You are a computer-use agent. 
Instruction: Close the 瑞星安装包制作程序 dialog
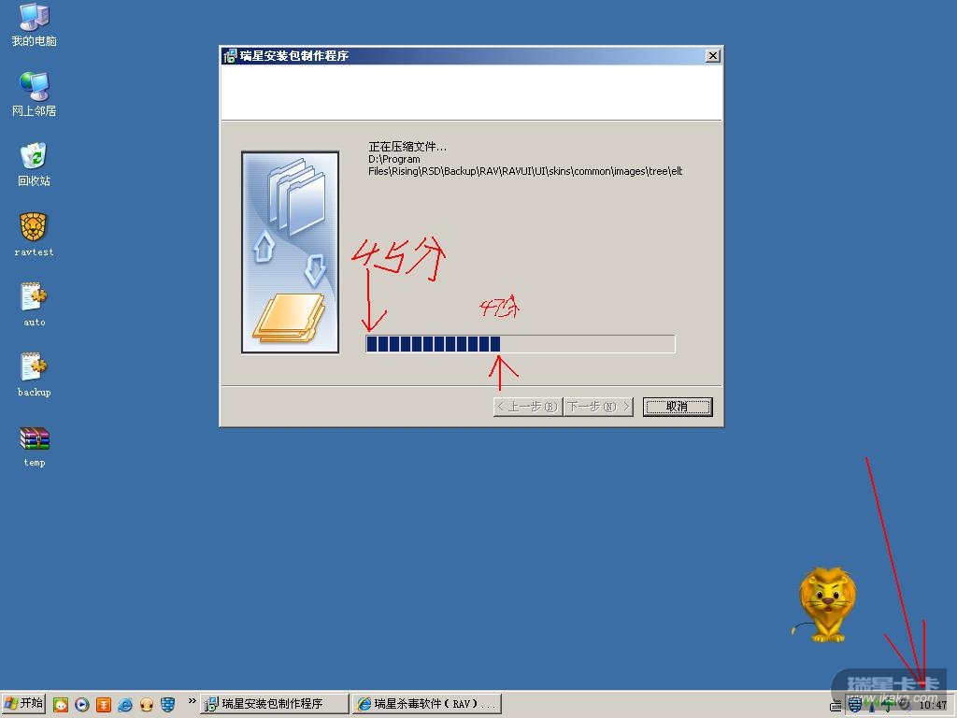(x=712, y=55)
